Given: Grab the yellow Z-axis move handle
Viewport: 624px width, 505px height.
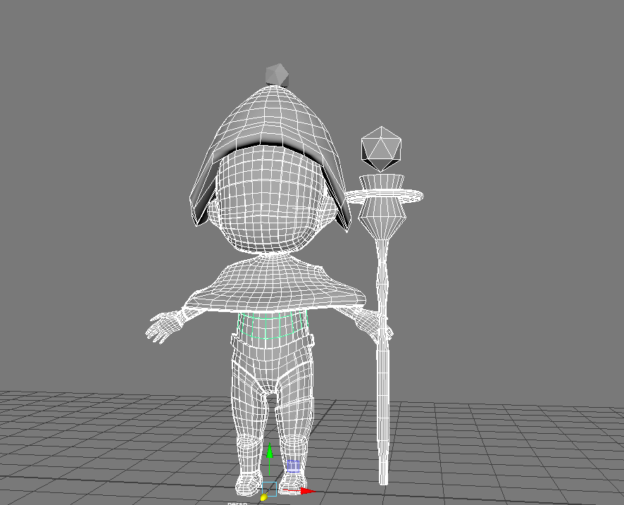Looking at the screenshot, I should click(x=264, y=497).
